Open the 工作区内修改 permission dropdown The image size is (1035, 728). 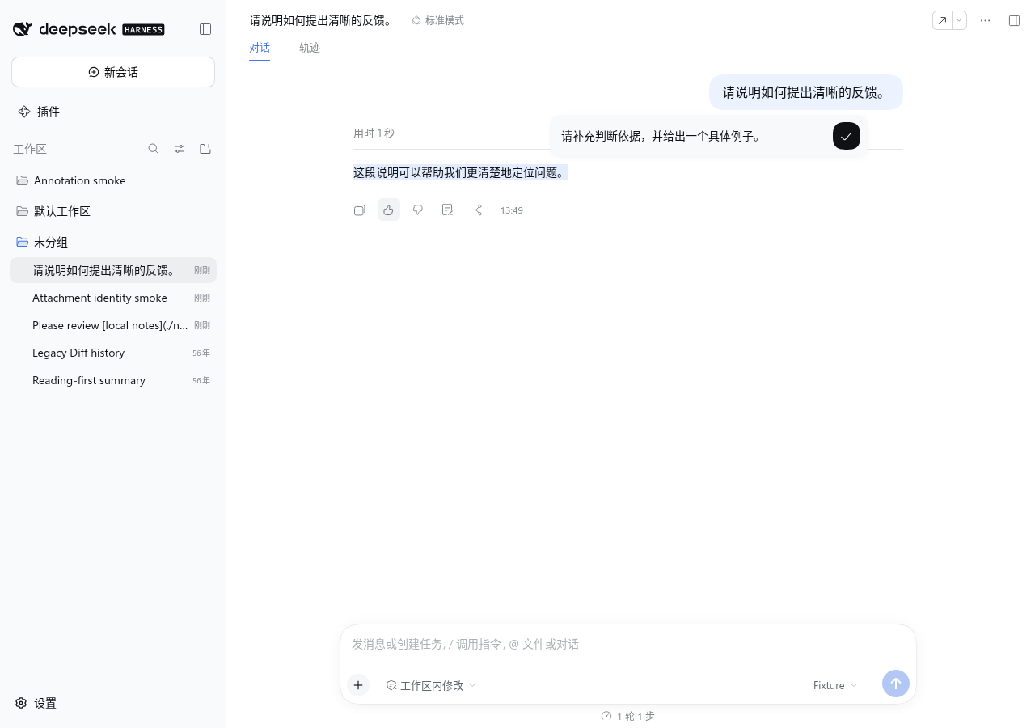click(x=431, y=685)
